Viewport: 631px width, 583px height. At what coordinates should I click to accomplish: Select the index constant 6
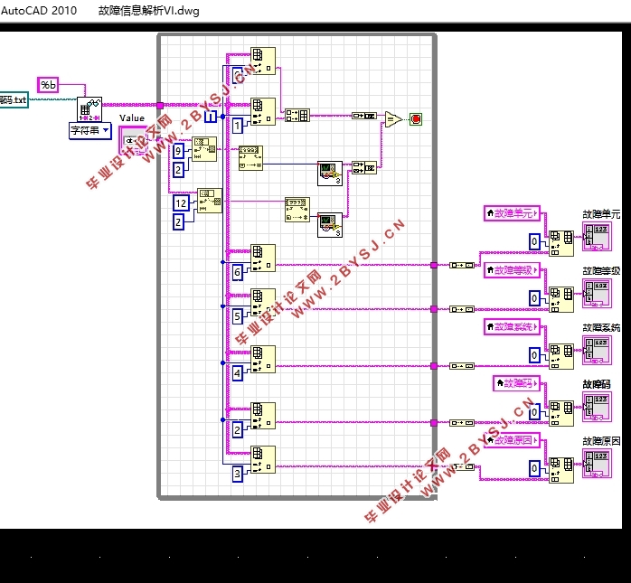point(238,272)
